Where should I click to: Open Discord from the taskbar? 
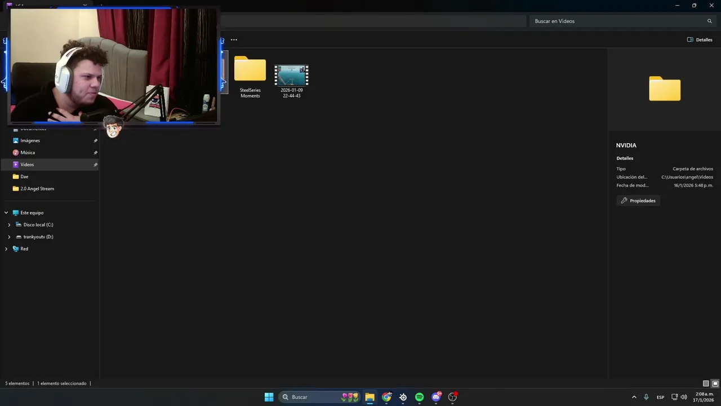click(436, 397)
